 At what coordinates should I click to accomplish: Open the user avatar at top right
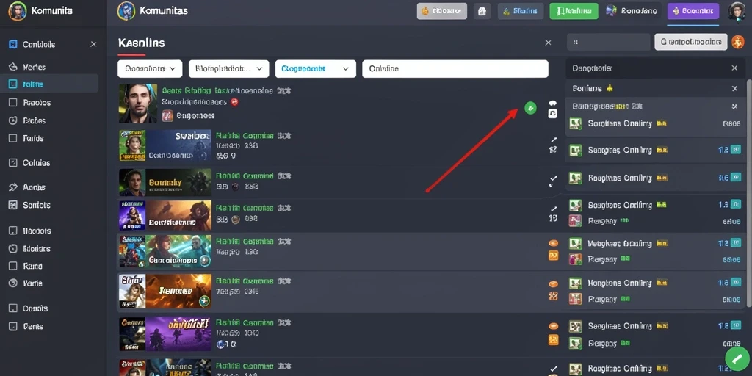[x=737, y=11]
